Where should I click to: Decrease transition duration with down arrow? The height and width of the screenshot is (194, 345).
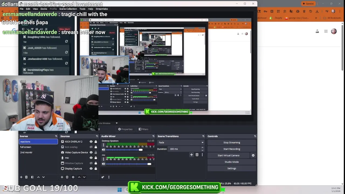[x=202, y=150]
